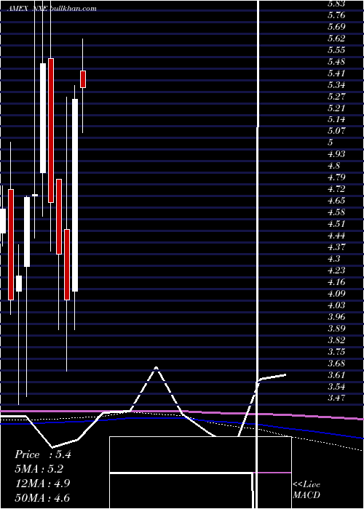This screenshot has width=364, height=509.
Task: Click the 4.8 price axis label
Action: point(333,166)
